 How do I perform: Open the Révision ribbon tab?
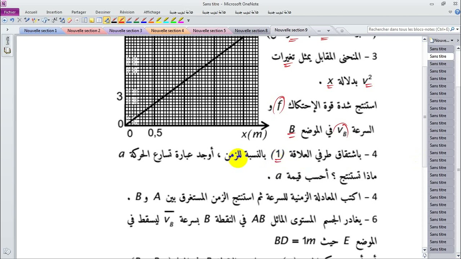(x=127, y=12)
